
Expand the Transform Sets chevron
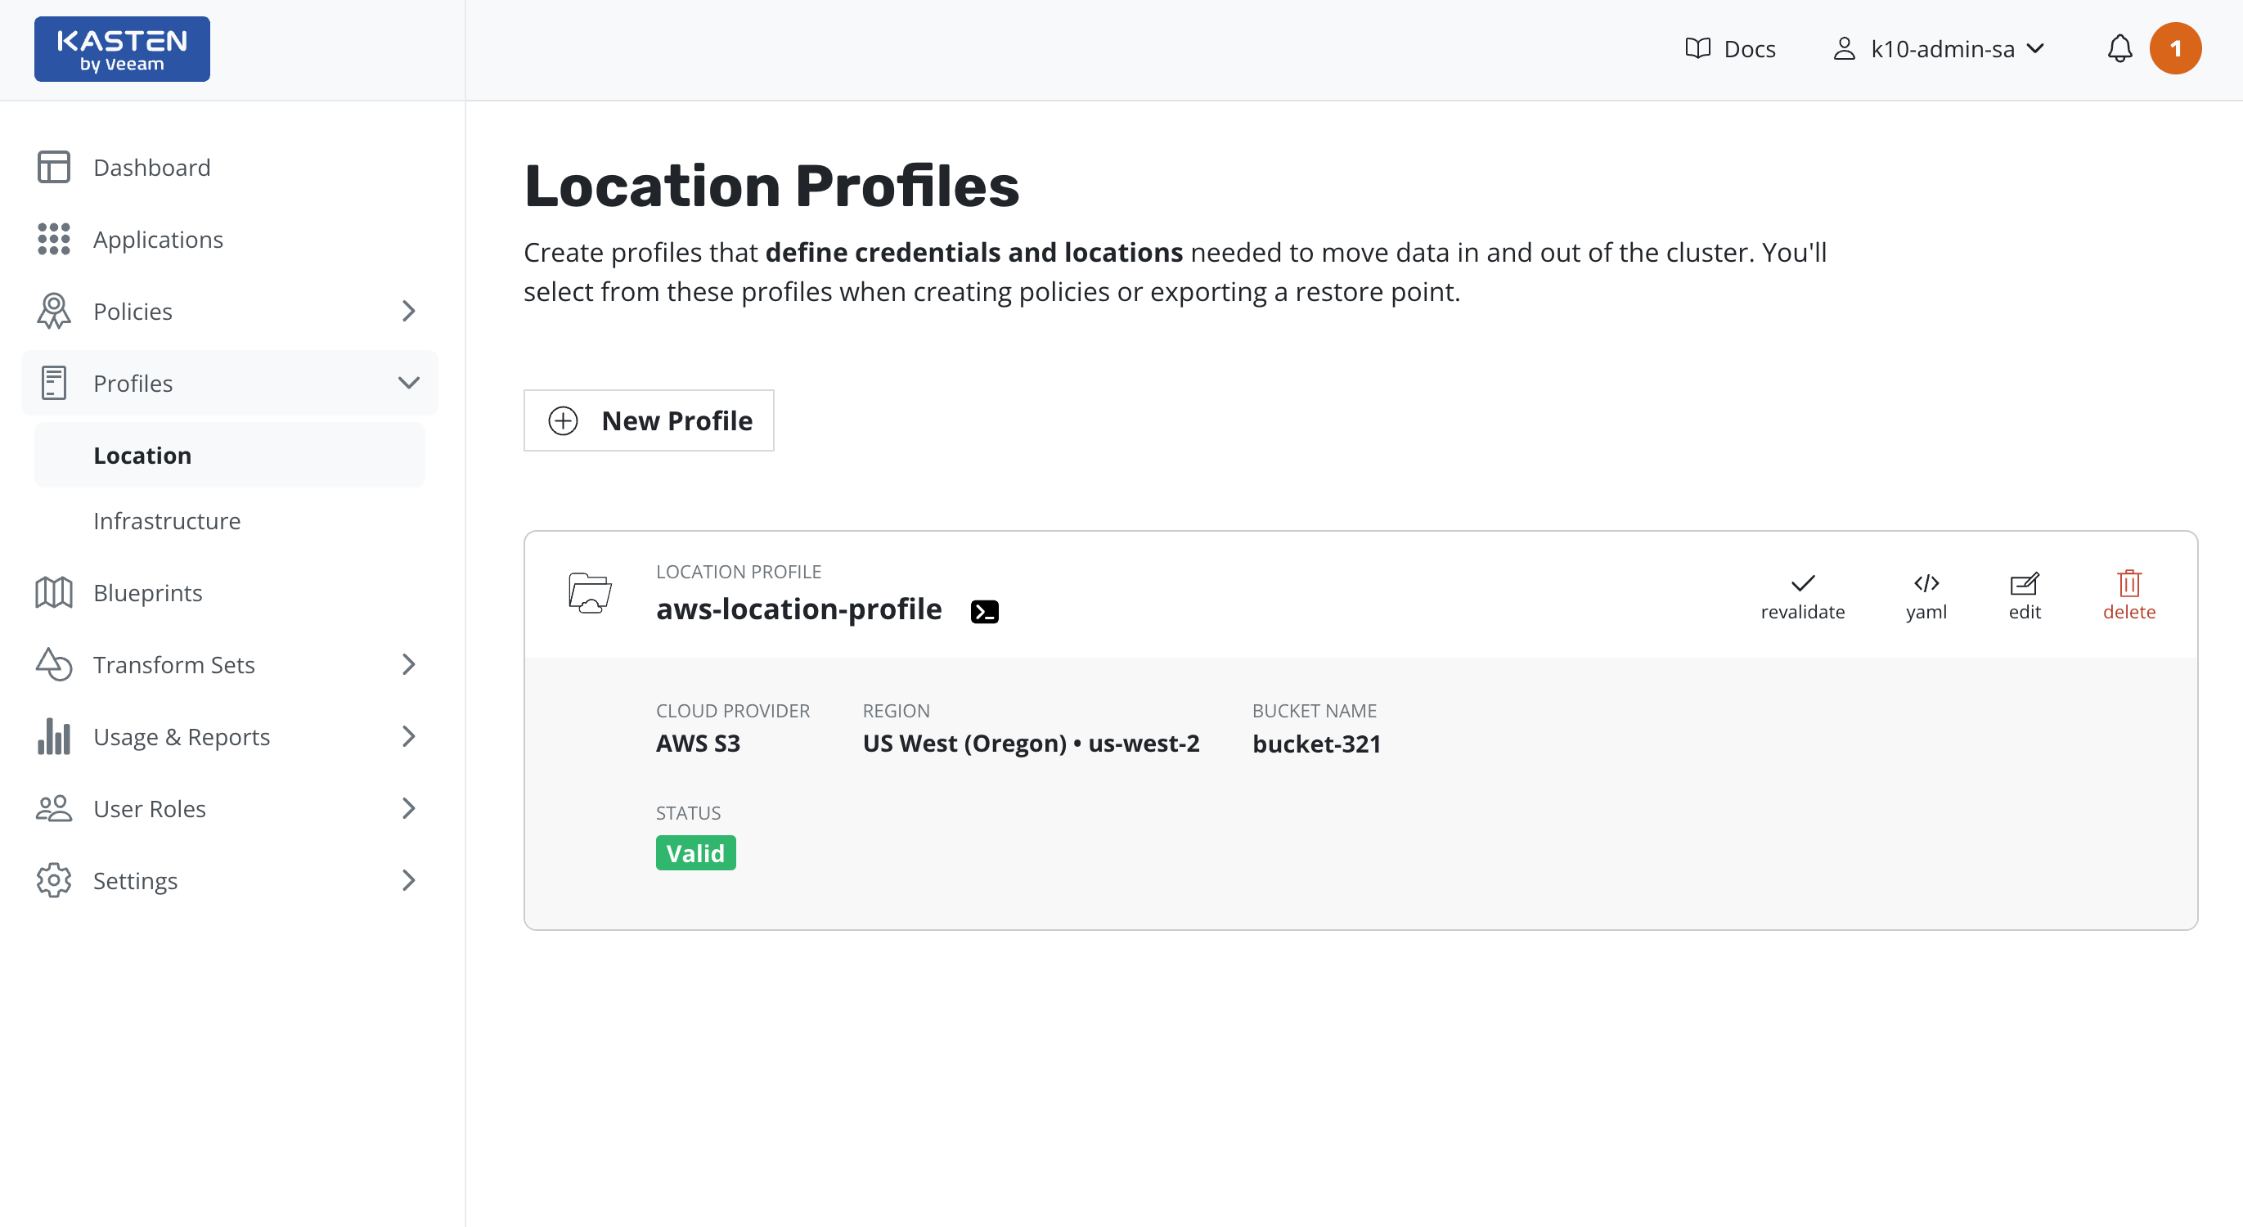408,664
